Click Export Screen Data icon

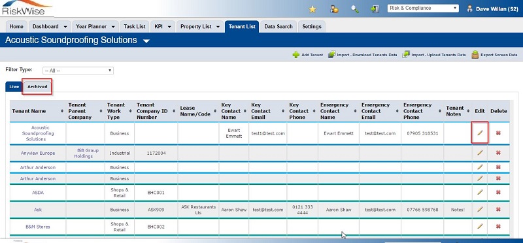point(475,55)
